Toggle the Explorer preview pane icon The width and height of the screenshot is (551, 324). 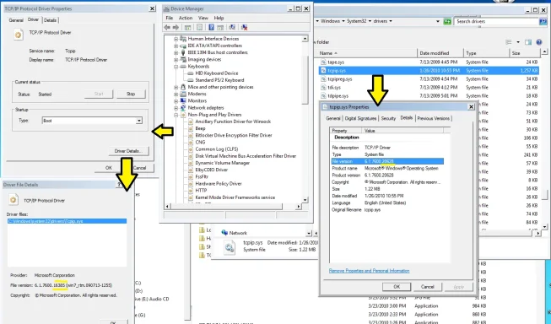pos(528,42)
